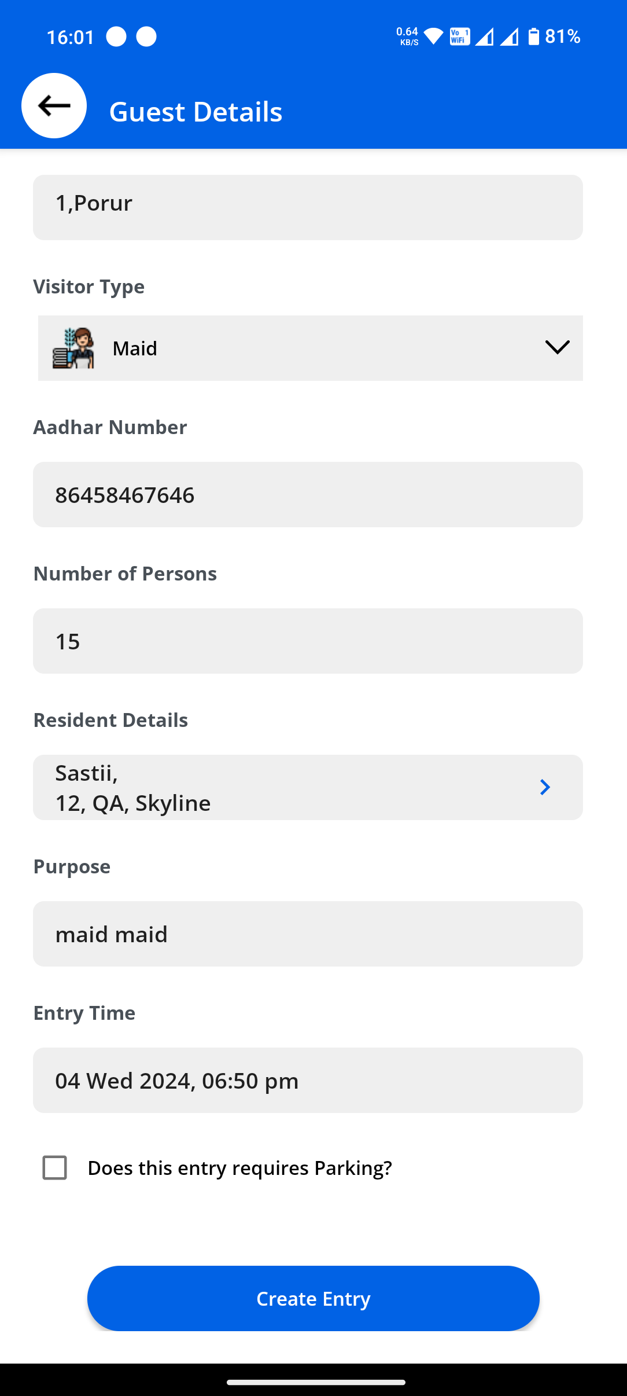The height and width of the screenshot is (1396, 627).
Task: Enable the parking requirement checkbox
Action: pos(55,1167)
